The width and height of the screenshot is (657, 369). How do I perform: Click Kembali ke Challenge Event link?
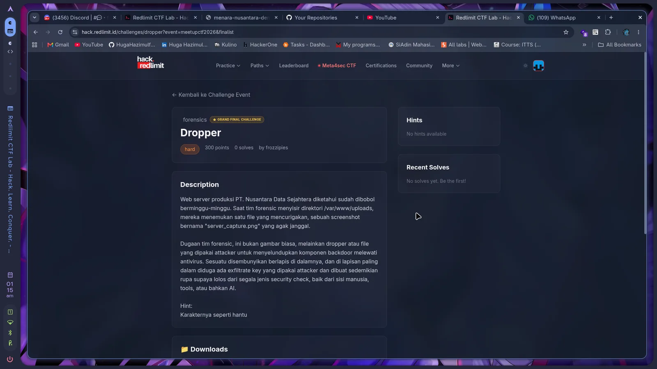pyautogui.click(x=211, y=95)
